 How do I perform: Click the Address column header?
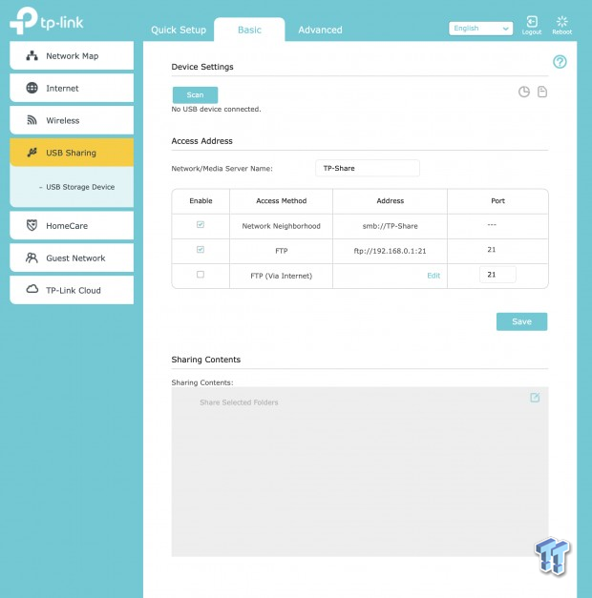[x=390, y=201]
